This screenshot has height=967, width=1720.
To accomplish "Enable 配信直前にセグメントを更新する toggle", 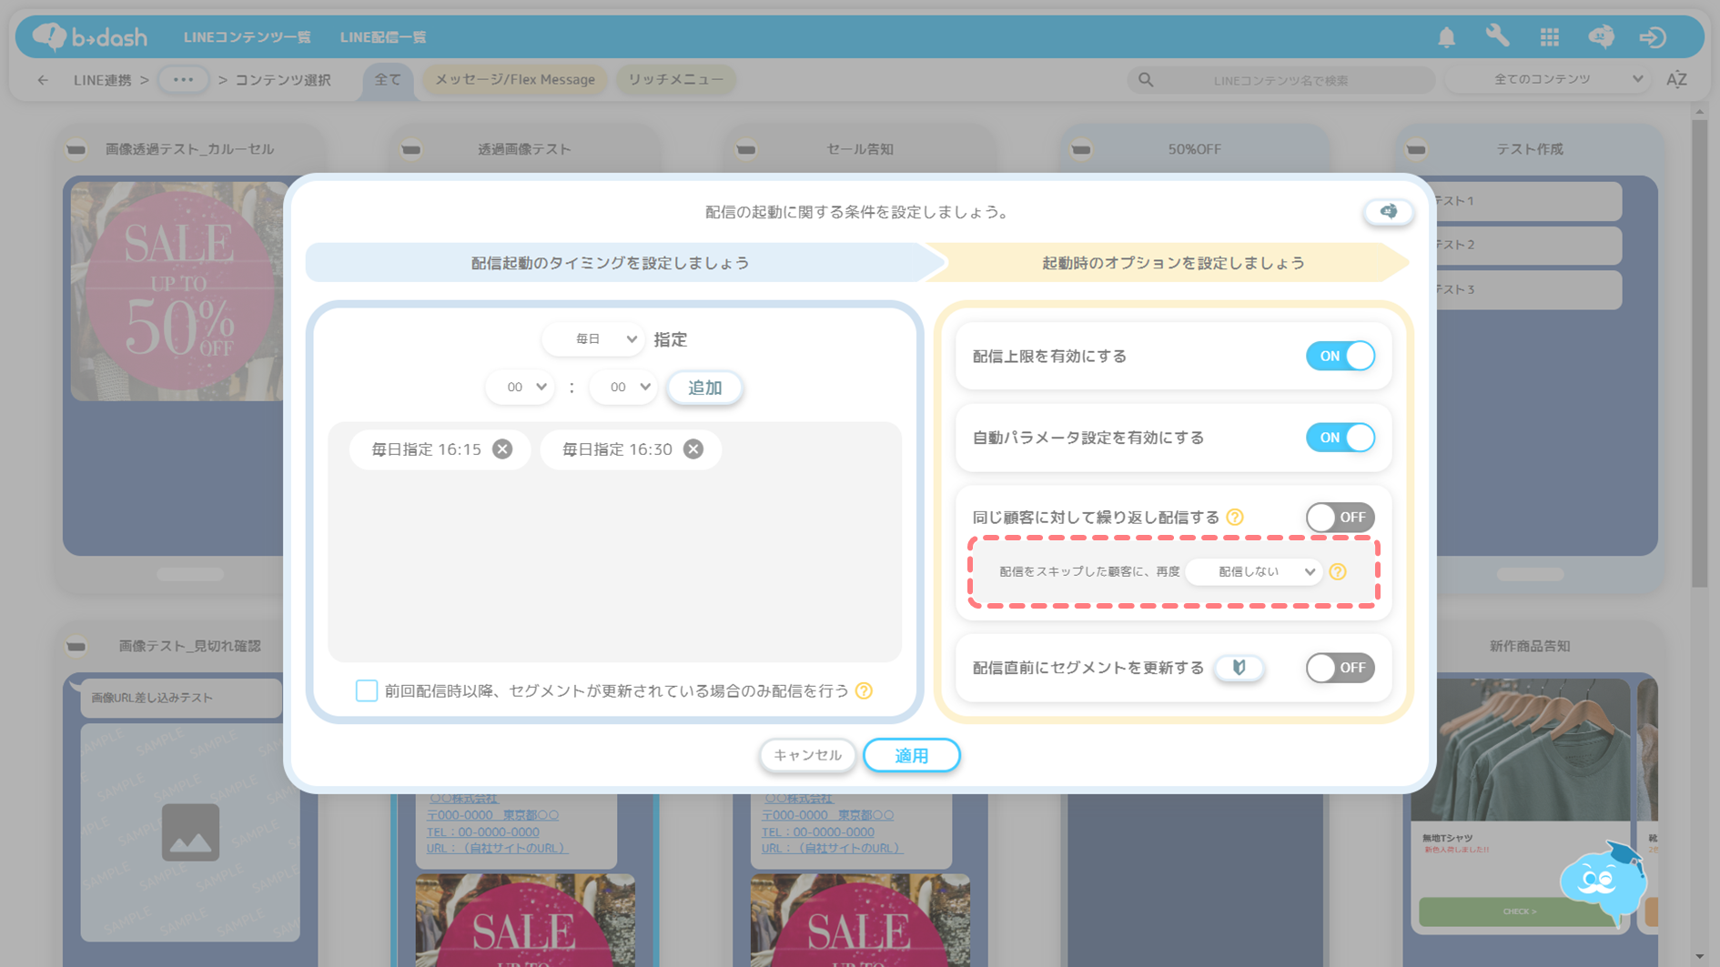I will (x=1340, y=668).
